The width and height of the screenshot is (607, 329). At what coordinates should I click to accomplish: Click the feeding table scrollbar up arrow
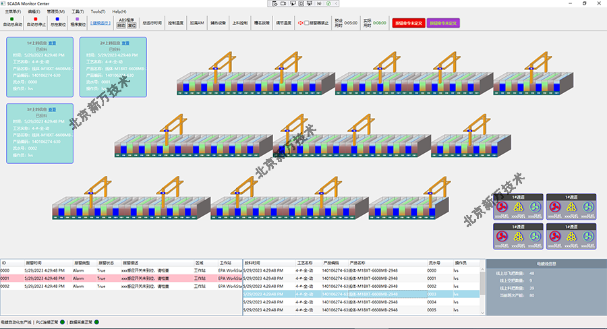(x=482, y=270)
